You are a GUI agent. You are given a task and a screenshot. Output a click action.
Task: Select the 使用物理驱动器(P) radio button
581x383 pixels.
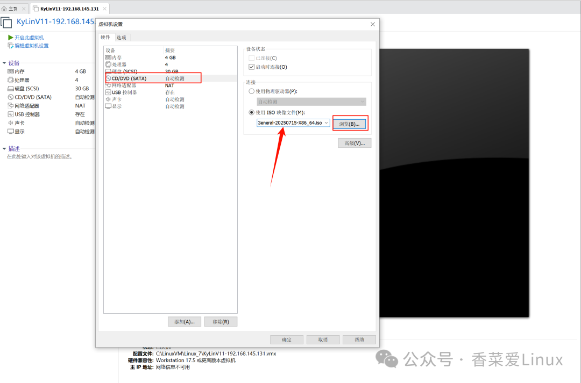[x=252, y=91]
